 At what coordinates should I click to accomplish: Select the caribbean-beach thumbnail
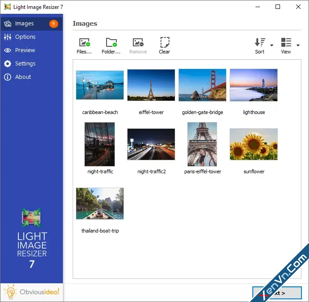click(x=100, y=85)
